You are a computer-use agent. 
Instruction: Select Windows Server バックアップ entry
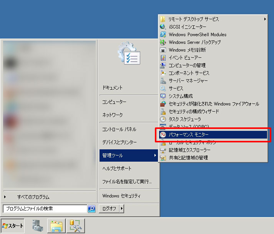[213, 42]
